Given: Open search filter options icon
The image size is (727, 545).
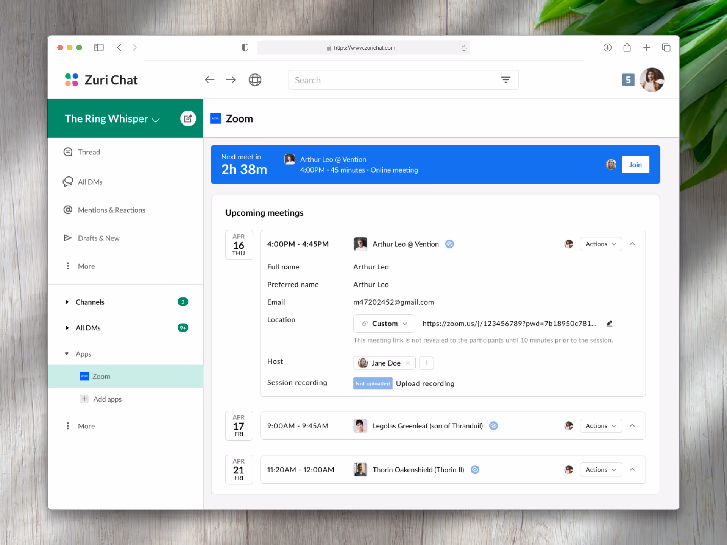Looking at the screenshot, I should click(x=505, y=80).
